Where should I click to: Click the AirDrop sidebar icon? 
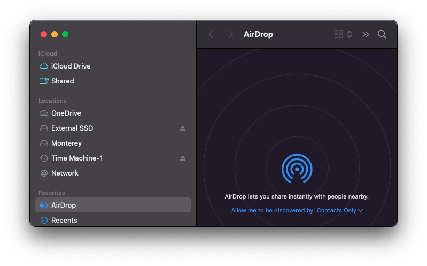click(x=44, y=205)
